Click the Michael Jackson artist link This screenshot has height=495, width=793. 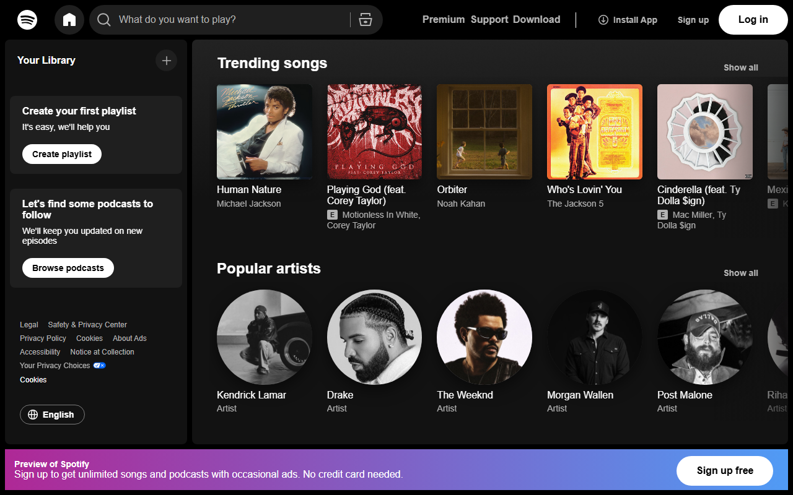click(249, 204)
